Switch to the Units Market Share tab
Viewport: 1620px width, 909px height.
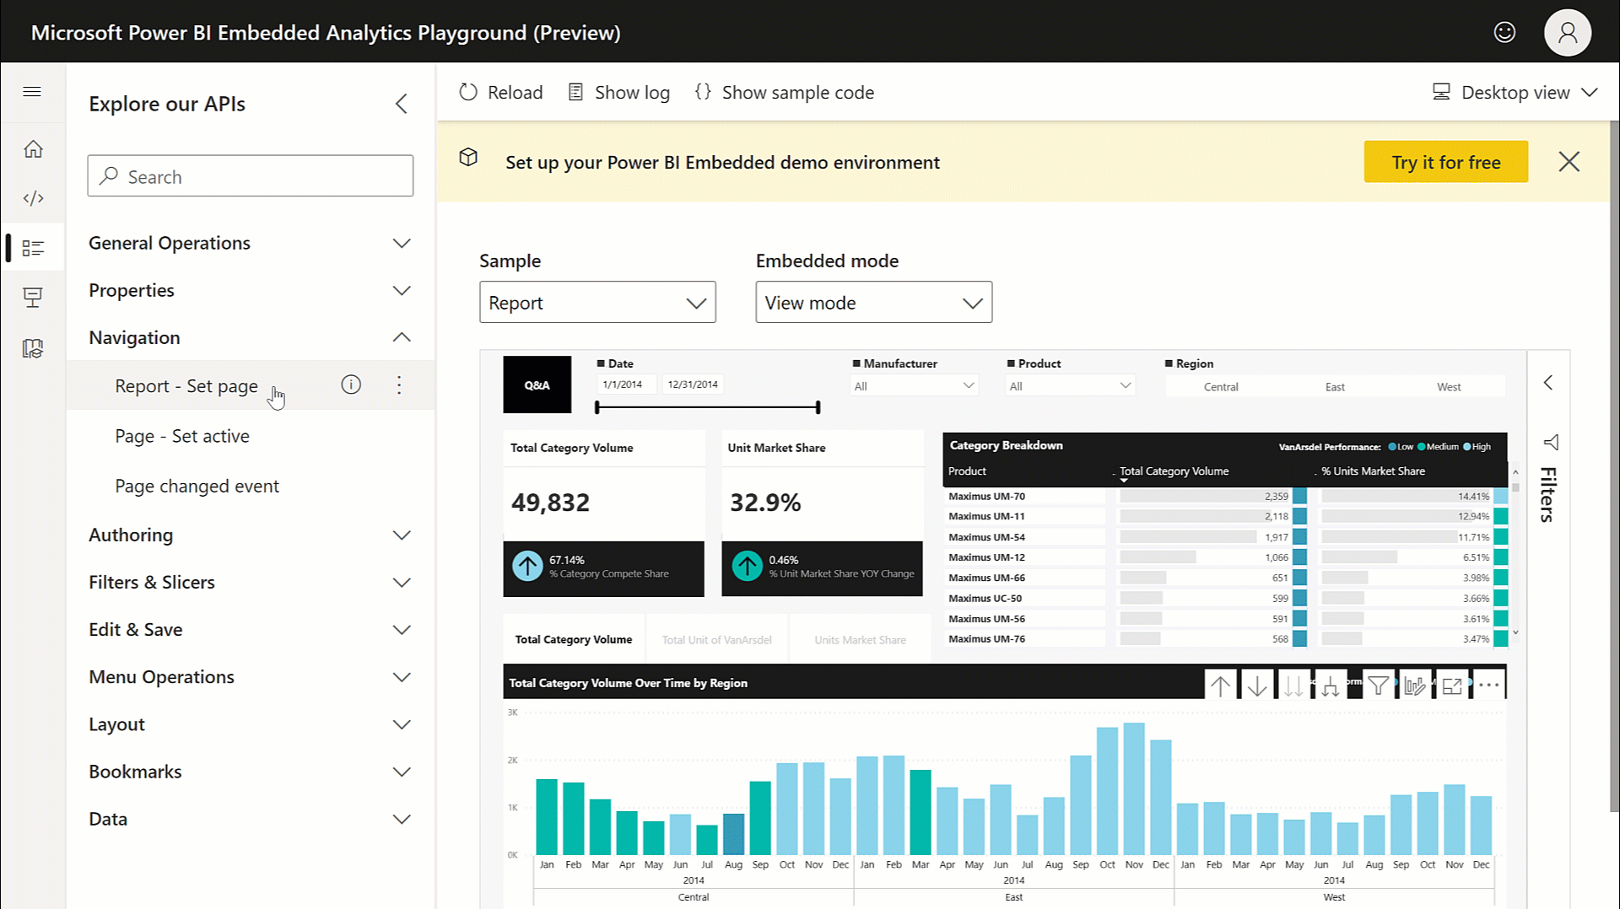(x=860, y=638)
